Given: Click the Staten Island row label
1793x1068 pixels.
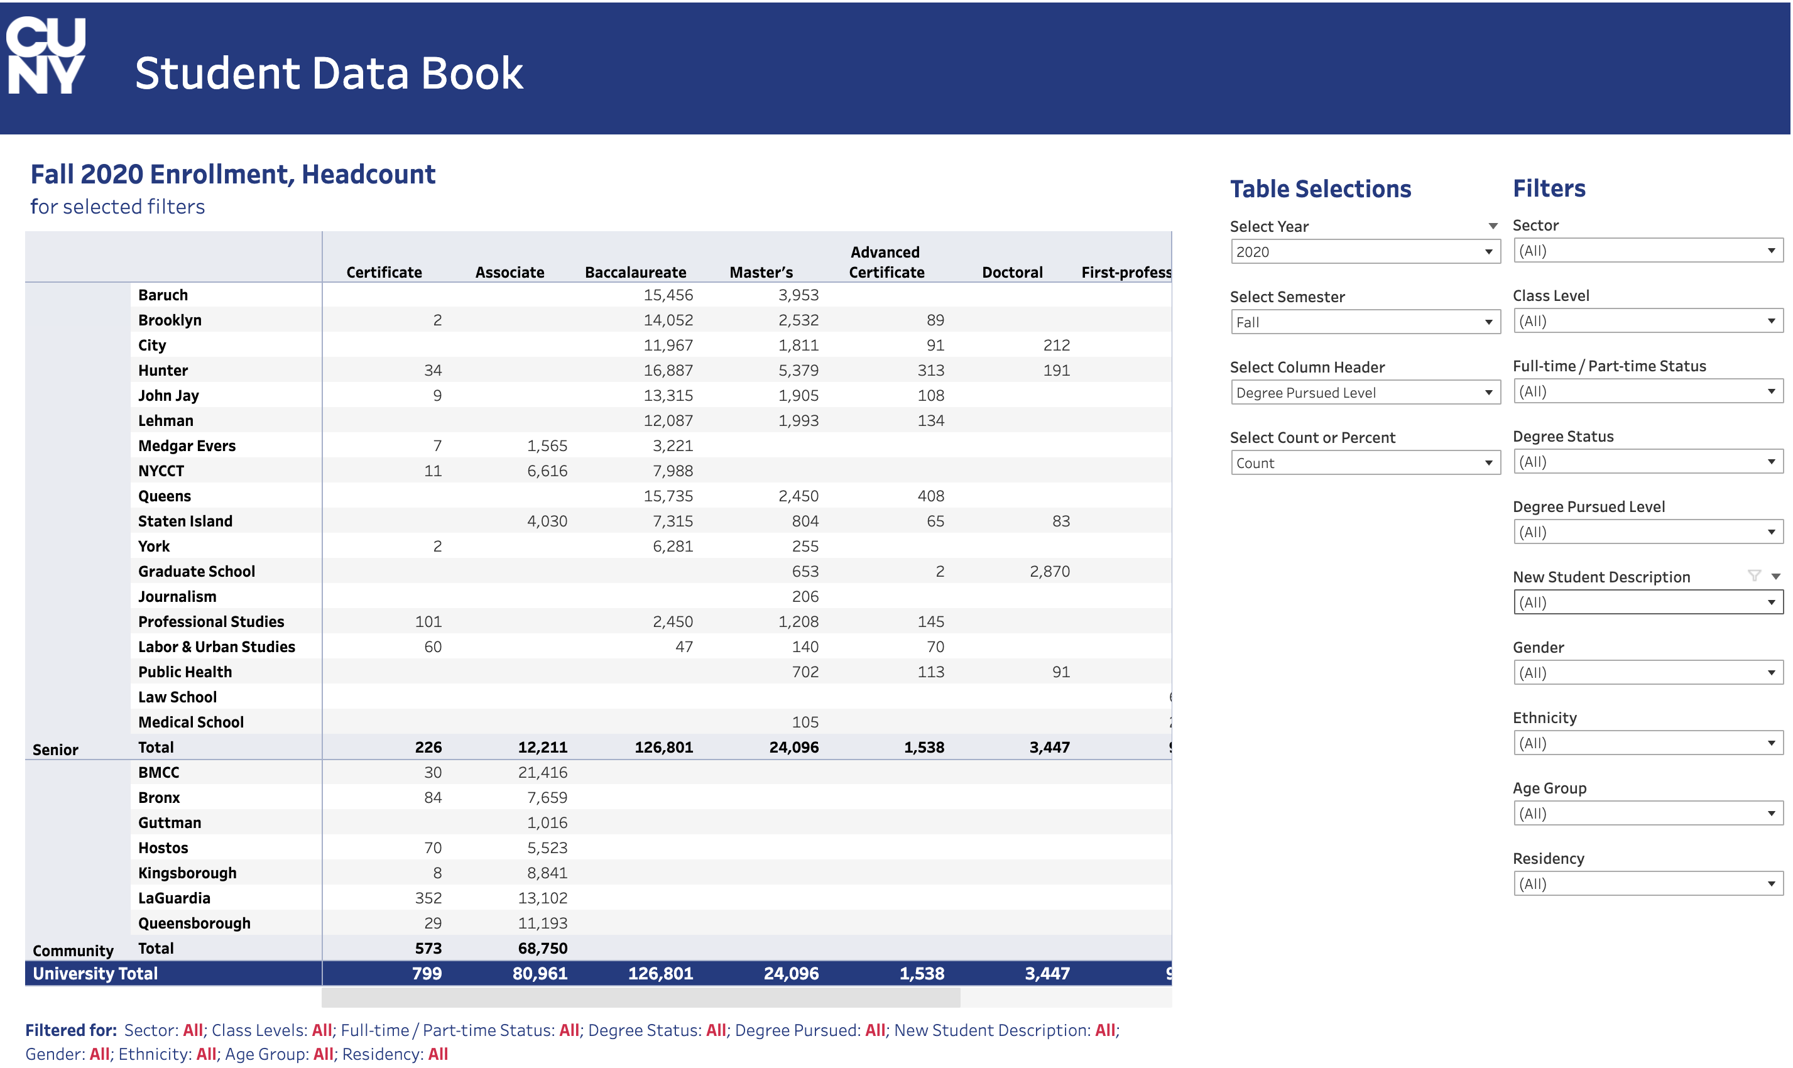Looking at the screenshot, I should pyautogui.click(x=185, y=522).
